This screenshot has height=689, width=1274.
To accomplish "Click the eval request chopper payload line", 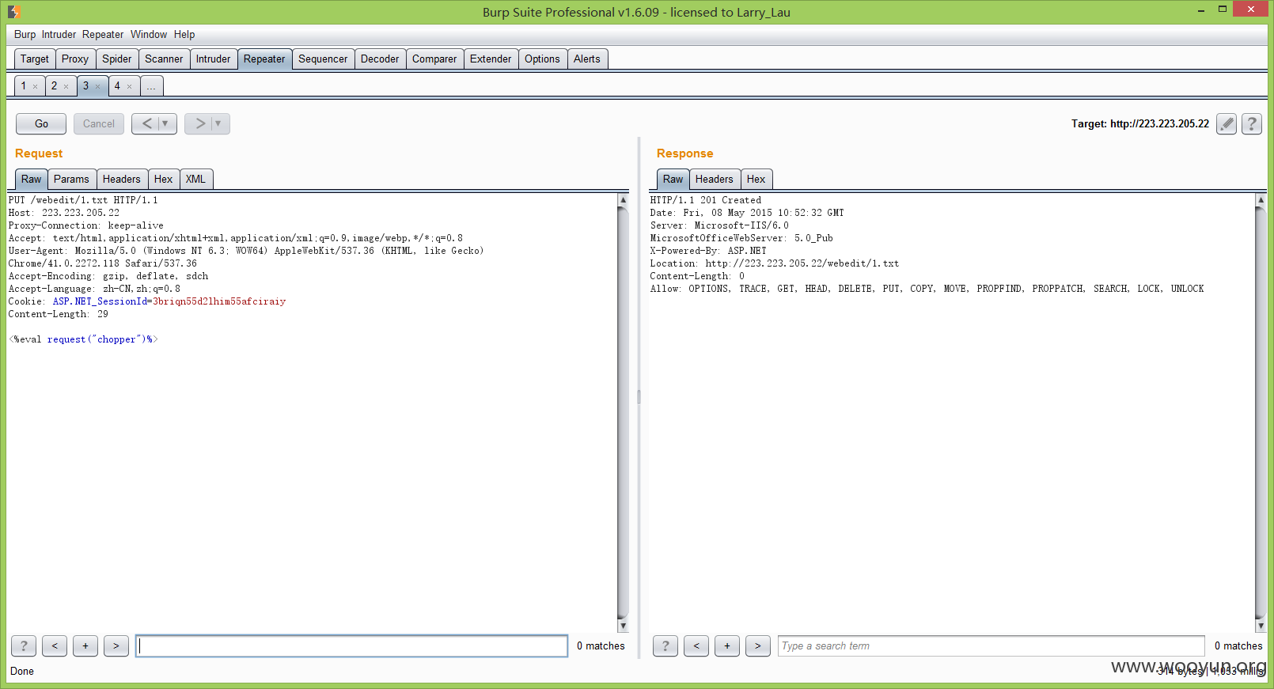I will 83,339.
